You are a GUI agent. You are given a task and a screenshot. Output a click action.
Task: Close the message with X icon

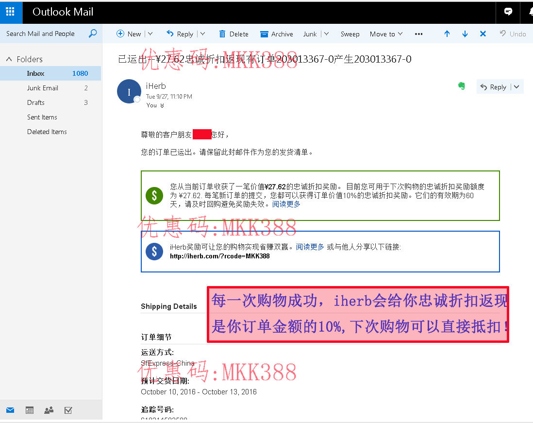(483, 34)
